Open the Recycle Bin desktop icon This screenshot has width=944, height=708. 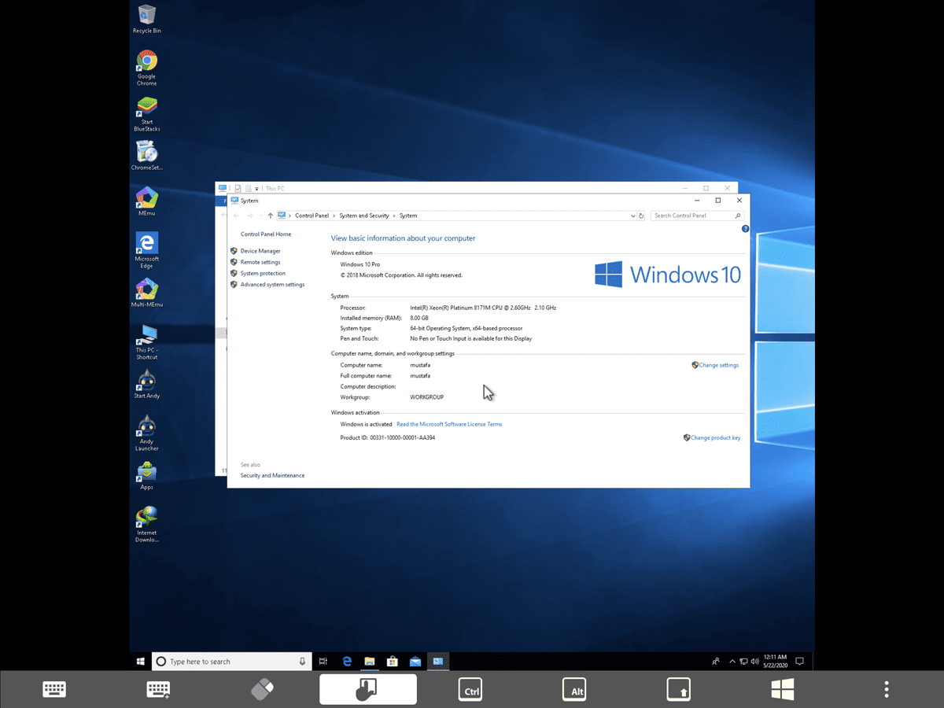[x=146, y=20]
